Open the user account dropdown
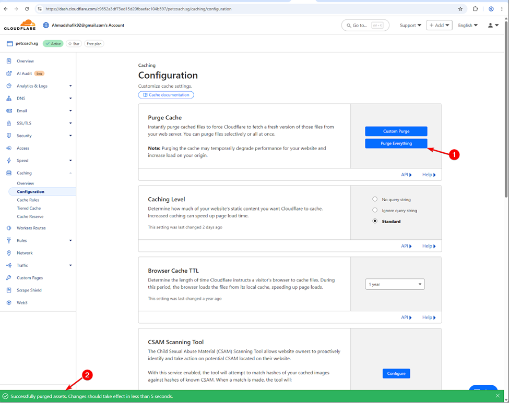 coord(493,26)
